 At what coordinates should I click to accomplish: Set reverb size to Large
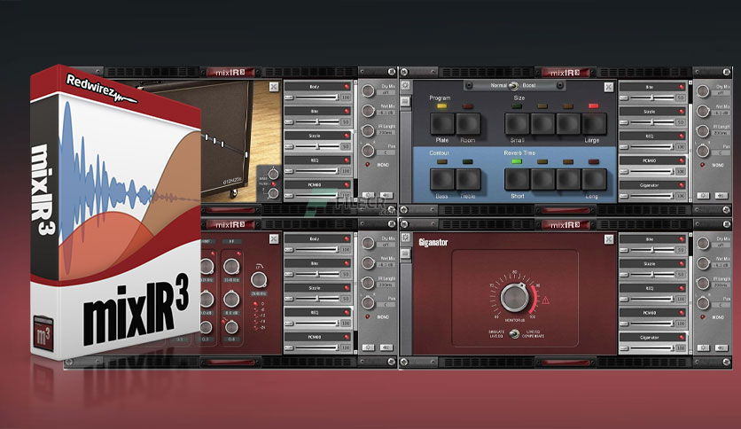tap(594, 124)
